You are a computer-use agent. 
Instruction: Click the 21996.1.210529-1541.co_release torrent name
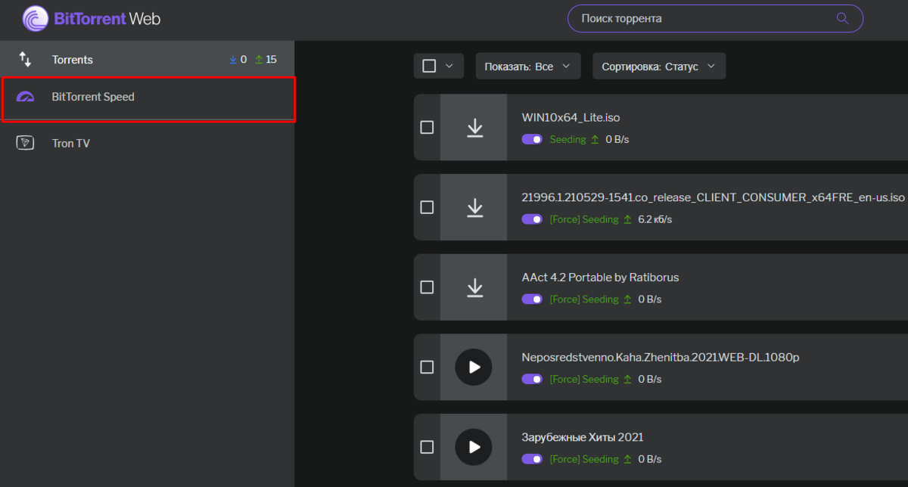[x=714, y=197]
